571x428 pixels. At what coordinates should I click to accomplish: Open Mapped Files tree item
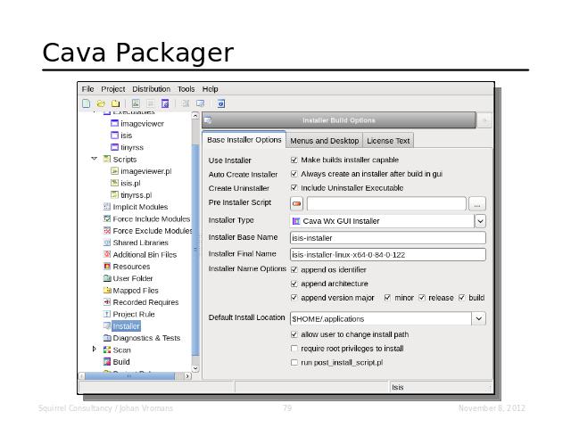point(136,291)
